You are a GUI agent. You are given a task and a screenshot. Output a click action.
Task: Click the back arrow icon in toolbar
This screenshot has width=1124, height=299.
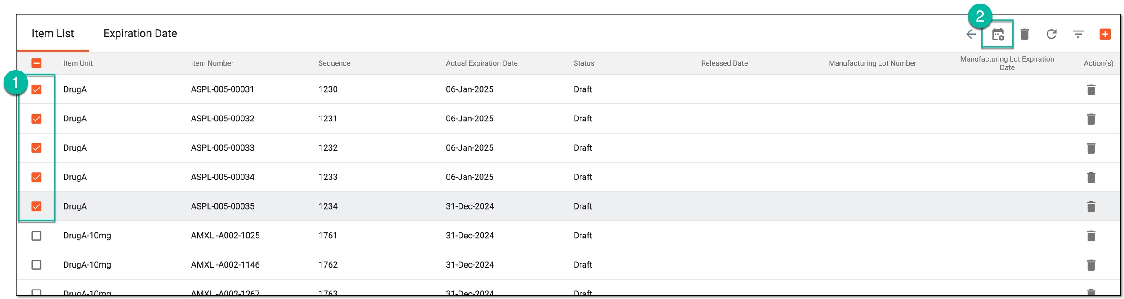971,34
